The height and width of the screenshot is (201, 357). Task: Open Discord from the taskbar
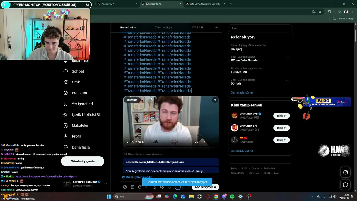click(224, 197)
